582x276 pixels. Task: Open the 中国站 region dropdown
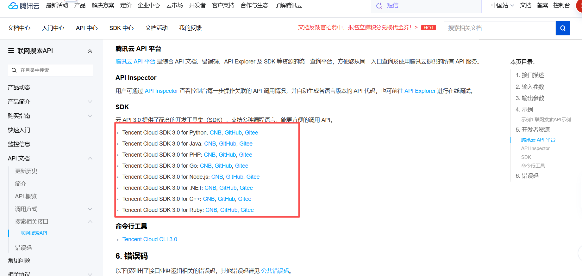pos(503,5)
